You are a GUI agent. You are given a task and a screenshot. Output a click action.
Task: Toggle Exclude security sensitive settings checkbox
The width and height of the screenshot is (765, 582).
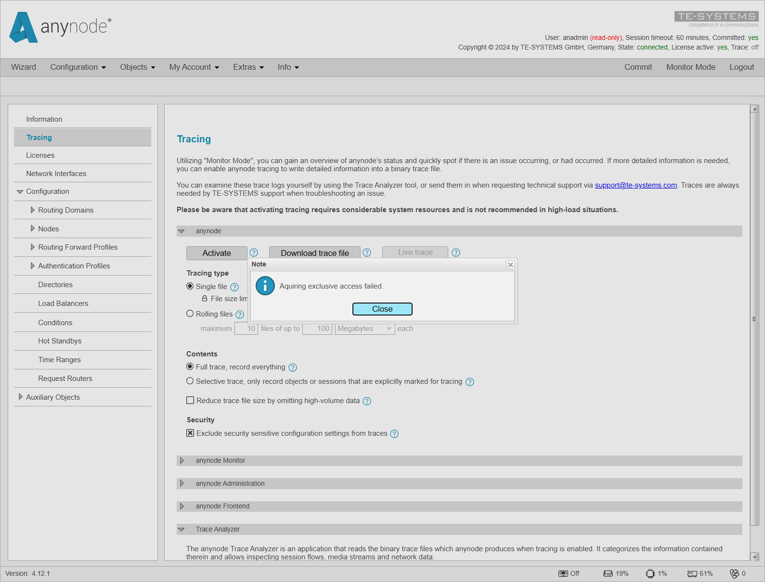190,433
